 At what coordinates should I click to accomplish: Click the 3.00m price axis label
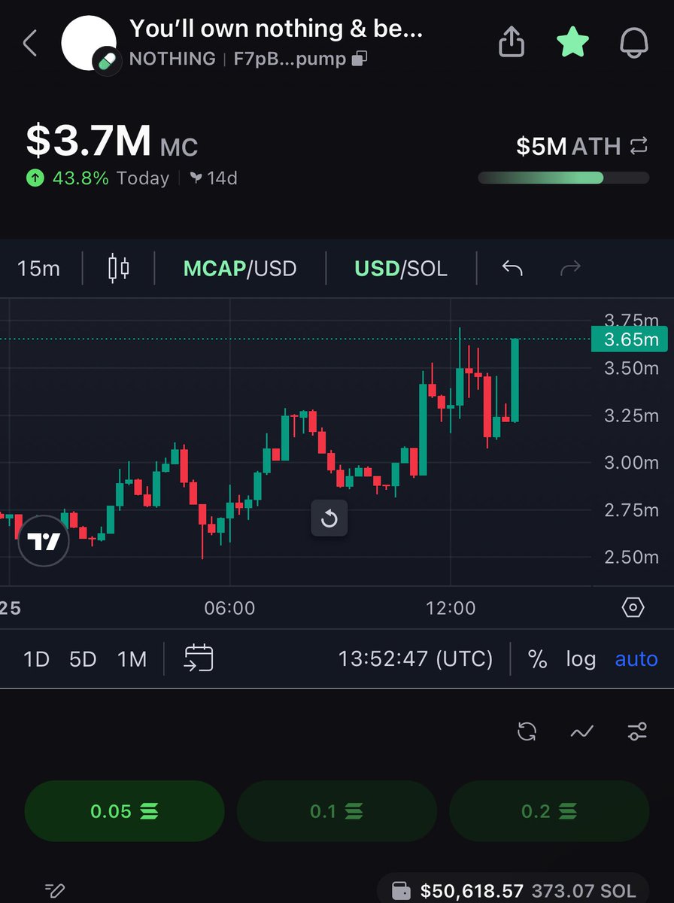631,463
